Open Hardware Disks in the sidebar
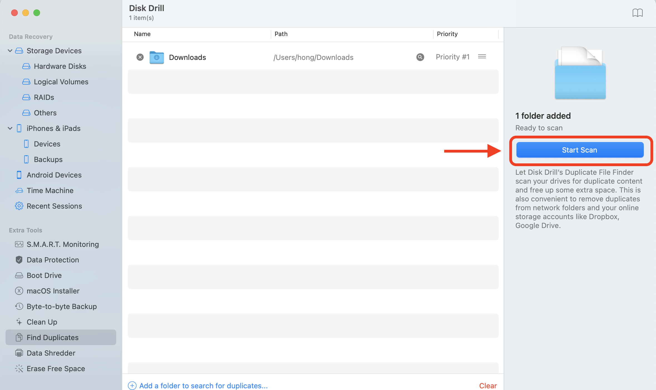The height and width of the screenshot is (390, 656). coord(60,66)
